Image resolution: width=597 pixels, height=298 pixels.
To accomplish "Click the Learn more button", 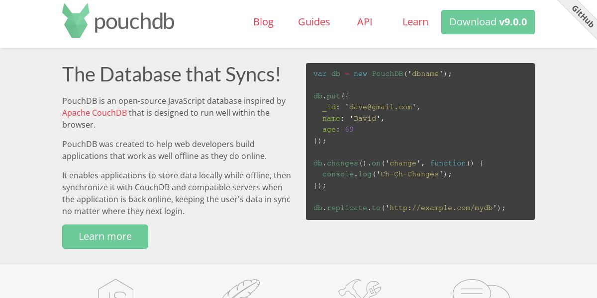I will pos(105,236).
